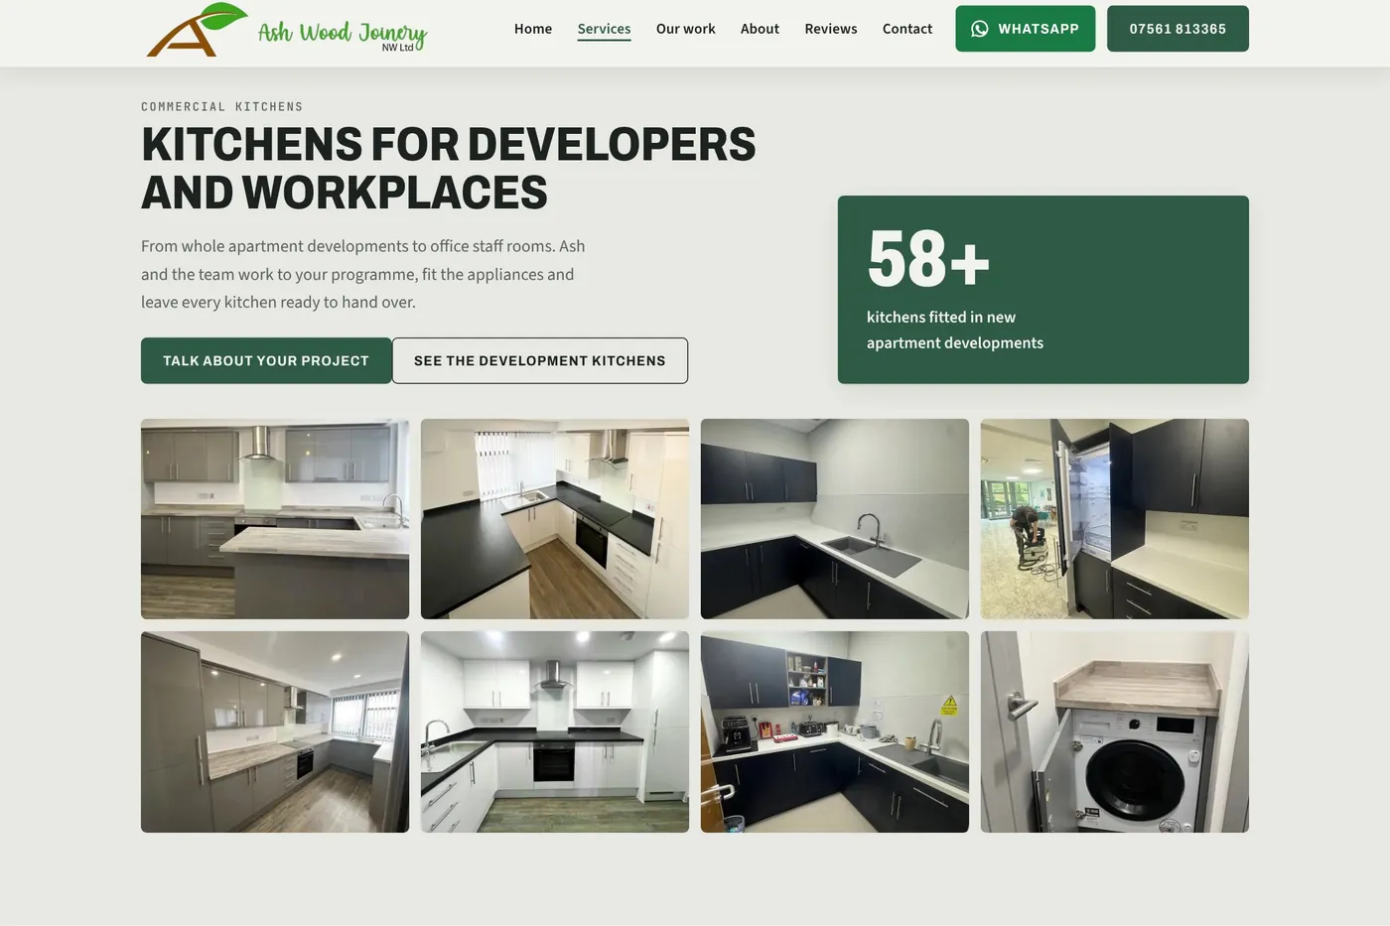Open the grey kitchen with island photo
The image size is (1390, 926).
tap(275, 519)
